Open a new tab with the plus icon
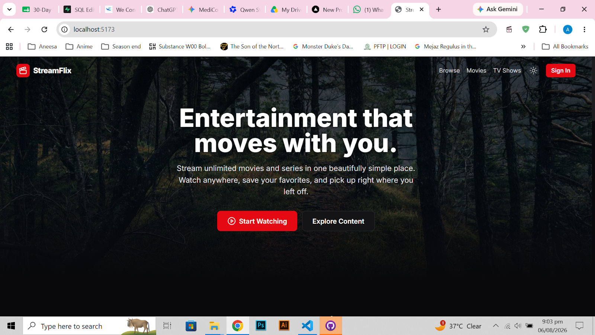This screenshot has width=595, height=335. (x=438, y=10)
